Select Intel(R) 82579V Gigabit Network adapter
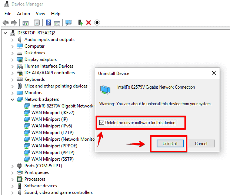230x195 pixels. point(63,106)
